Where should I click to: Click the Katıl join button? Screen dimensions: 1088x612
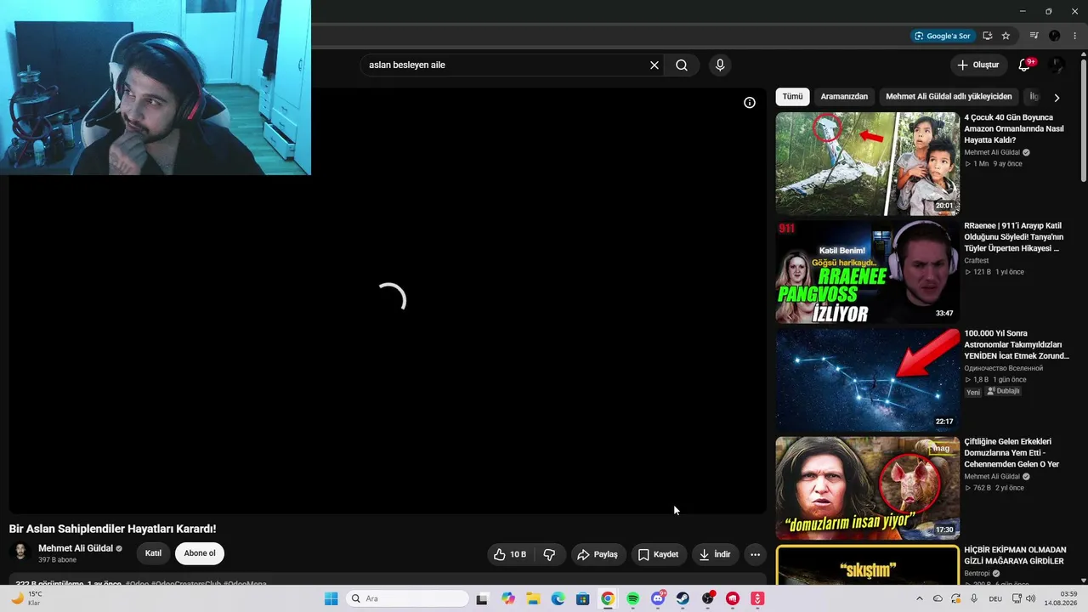tap(153, 553)
